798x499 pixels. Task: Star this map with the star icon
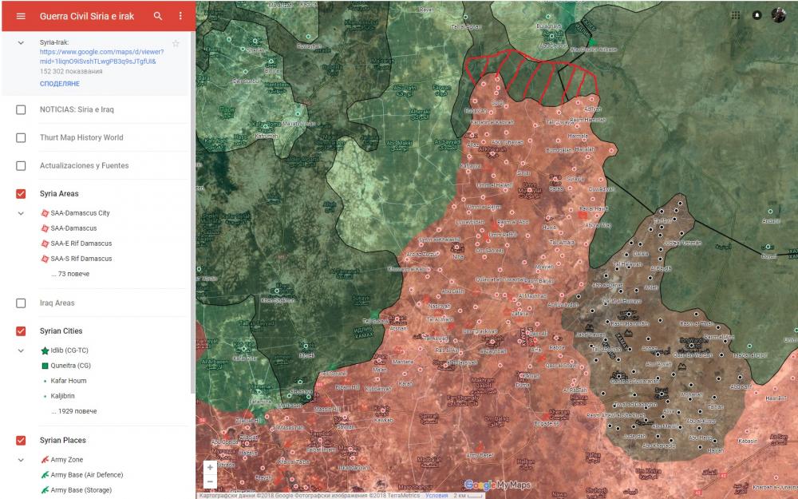176,43
